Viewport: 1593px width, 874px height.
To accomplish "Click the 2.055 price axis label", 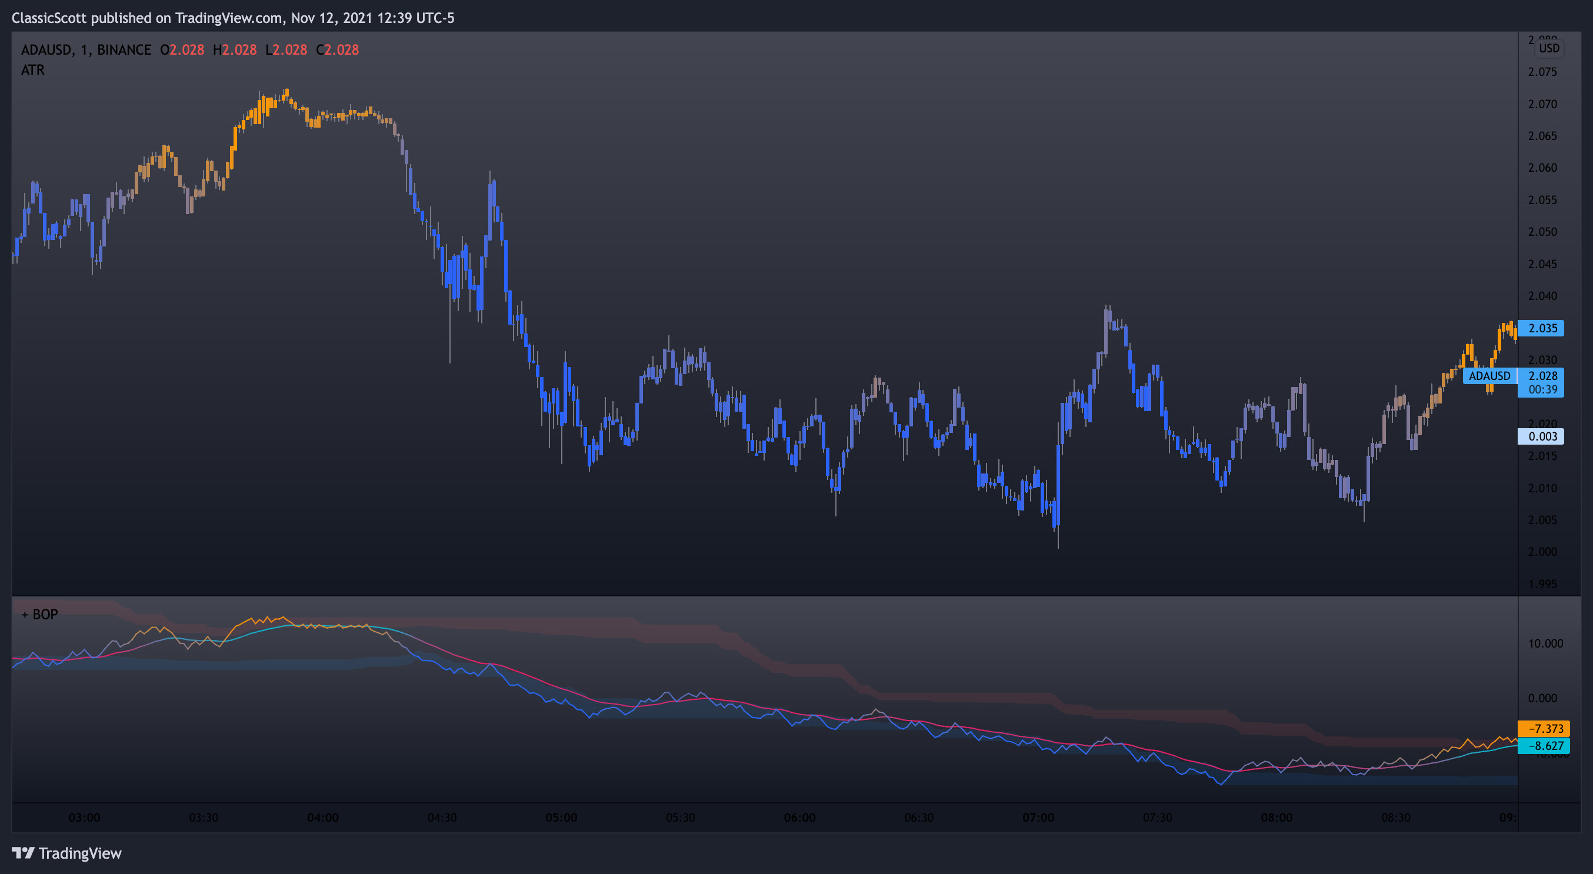I will coord(1542,199).
